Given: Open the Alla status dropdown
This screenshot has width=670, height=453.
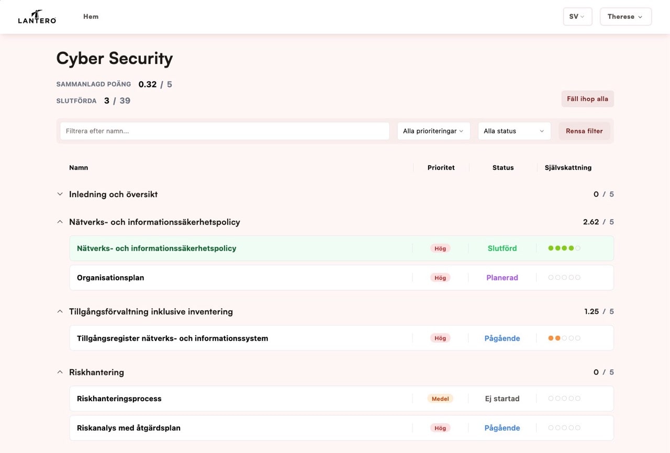Looking at the screenshot, I should click(x=514, y=131).
